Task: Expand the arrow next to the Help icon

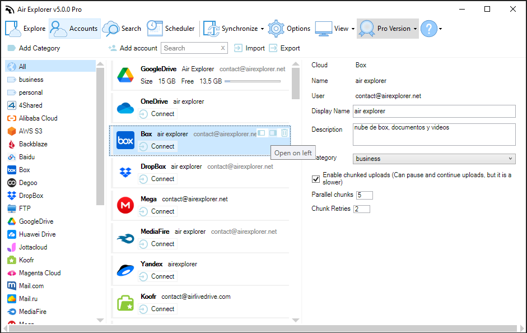Action: point(440,29)
